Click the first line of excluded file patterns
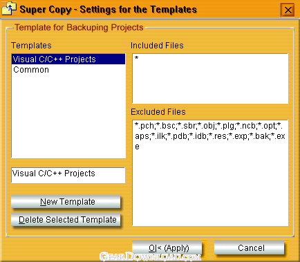This screenshot has width=300, height=262. point(209,126)
